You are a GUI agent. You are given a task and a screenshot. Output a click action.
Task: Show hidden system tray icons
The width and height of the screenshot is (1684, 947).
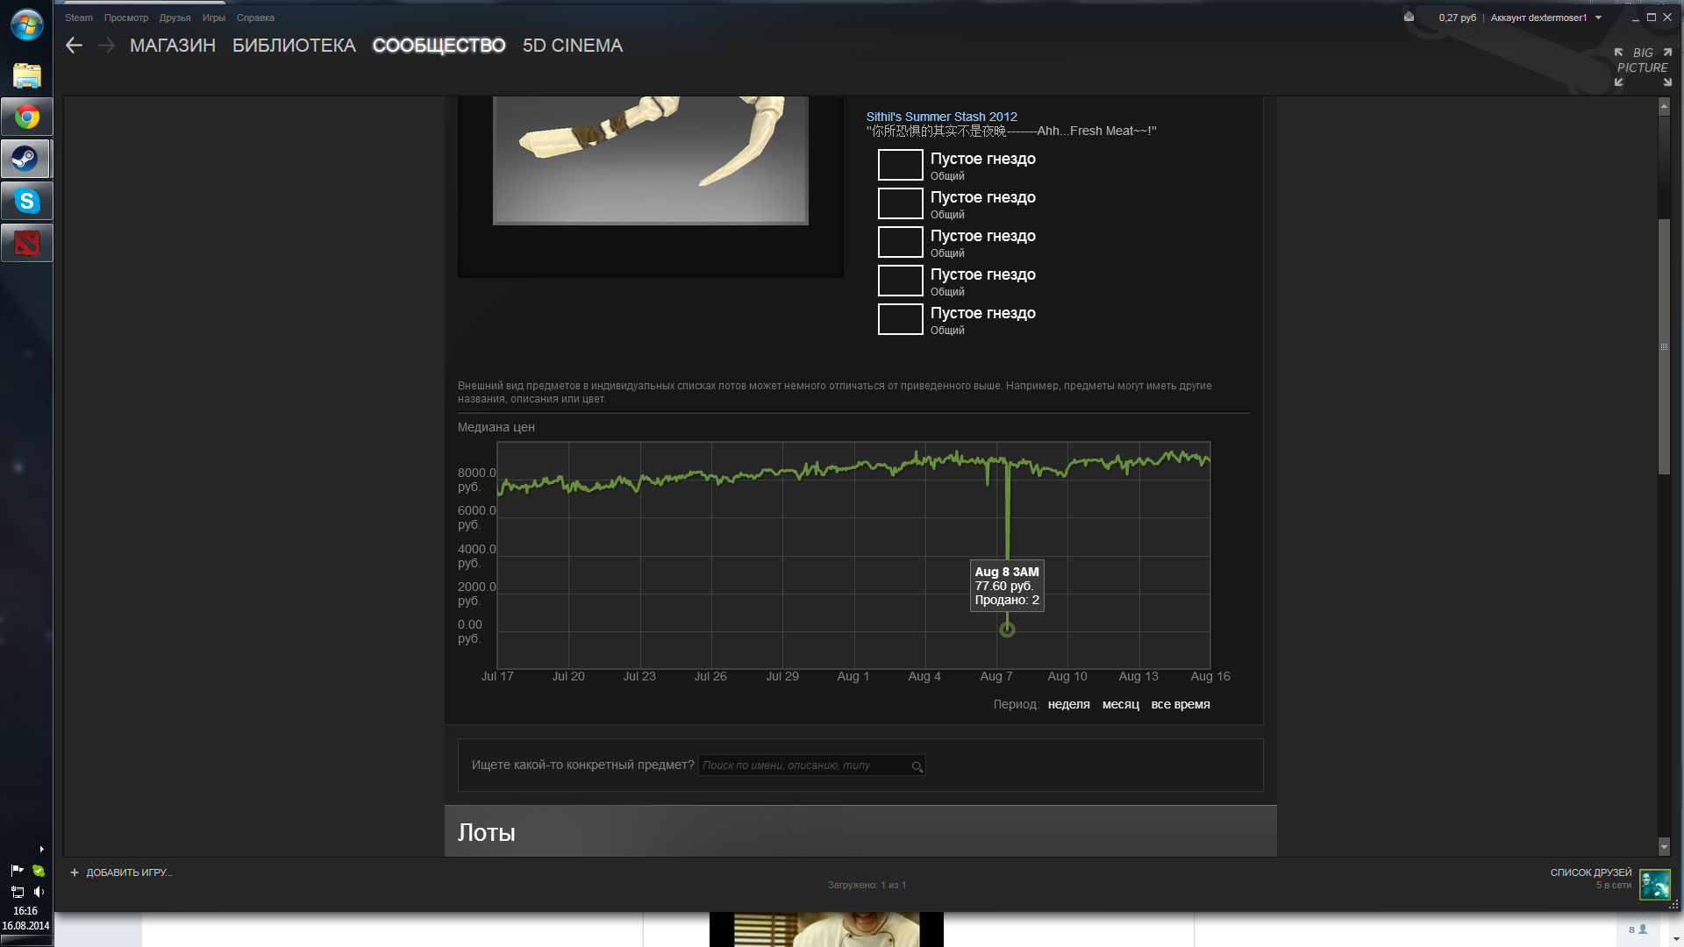coord(41,849)
